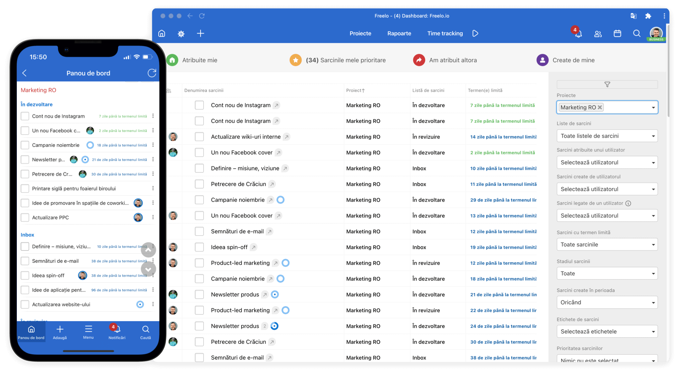Viewport: 679px width, 373px height.
Task: Click Campanie noiembrie 29 de zile progress circle
Action: click(x=281, y=200)
